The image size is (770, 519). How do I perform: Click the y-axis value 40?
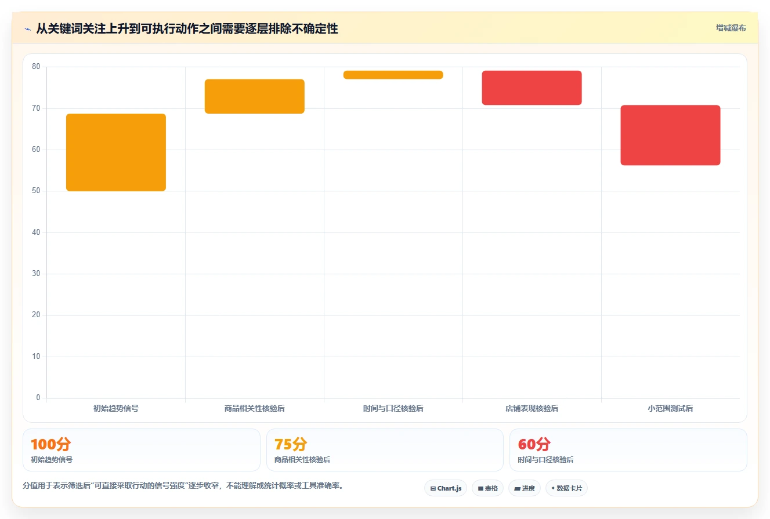36,233
